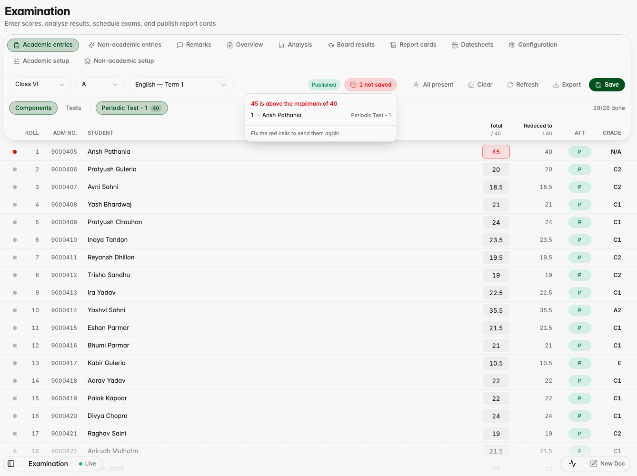Click the STUDENT column header
637x476 pixels.
pos(100,133)
